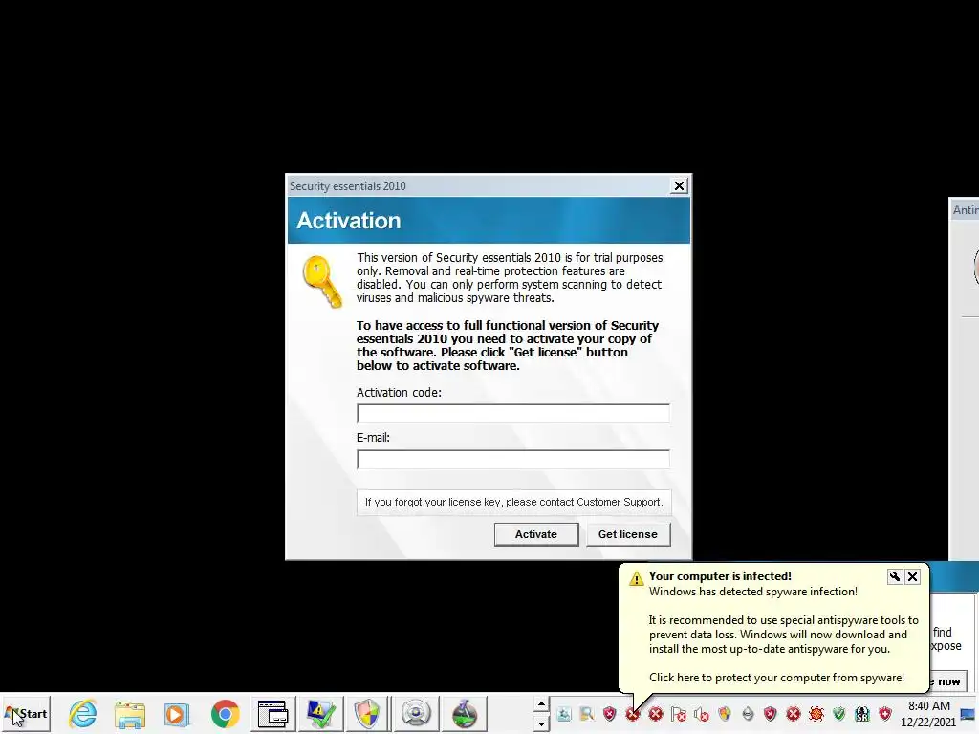Click the Activate button
Screen dimensions: 979x734
[x=535, y=534]
